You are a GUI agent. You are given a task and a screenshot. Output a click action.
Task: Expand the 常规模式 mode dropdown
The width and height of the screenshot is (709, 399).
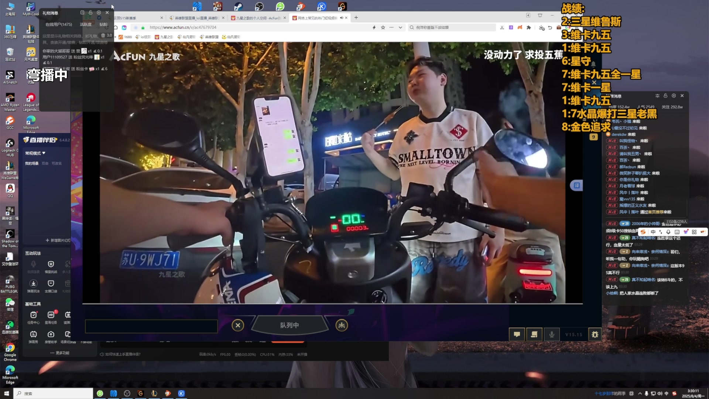(35, 153)
